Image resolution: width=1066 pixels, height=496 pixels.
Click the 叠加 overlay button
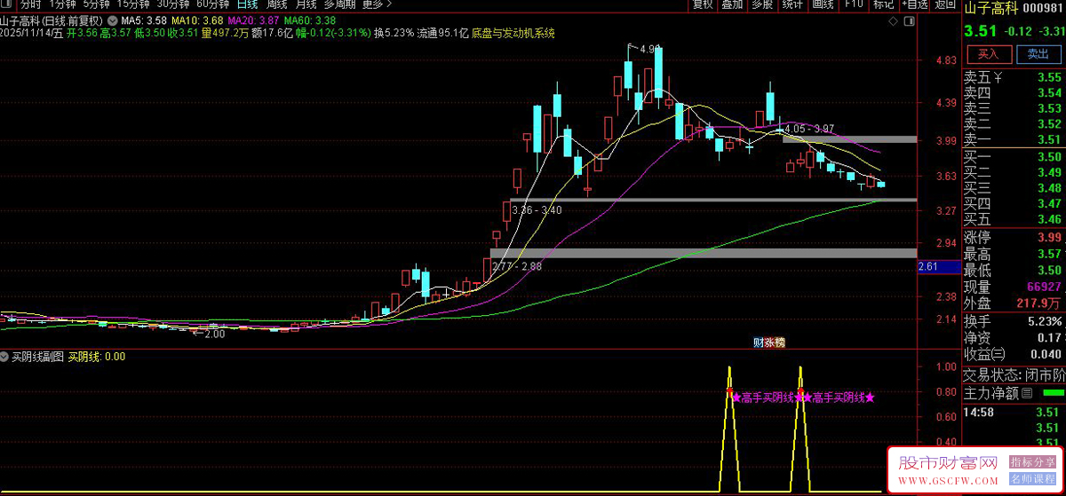(x=732, y=4)
